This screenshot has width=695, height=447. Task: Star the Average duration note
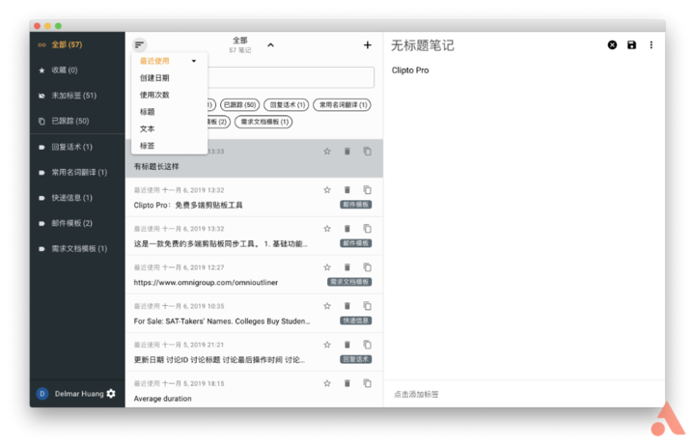point(327,383)
